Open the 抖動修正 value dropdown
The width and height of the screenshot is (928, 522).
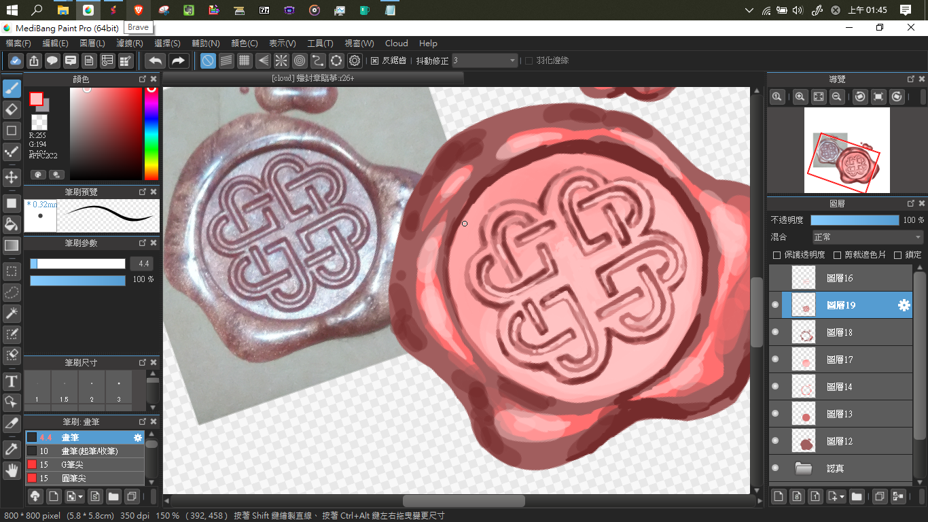(485, 60)
